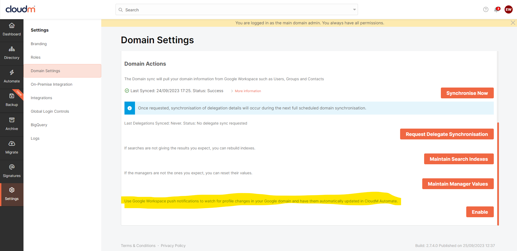Click the search magnifier icon

tap(121, 10)
